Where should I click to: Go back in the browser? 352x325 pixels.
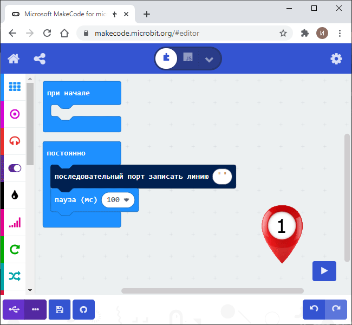(12, 33)
